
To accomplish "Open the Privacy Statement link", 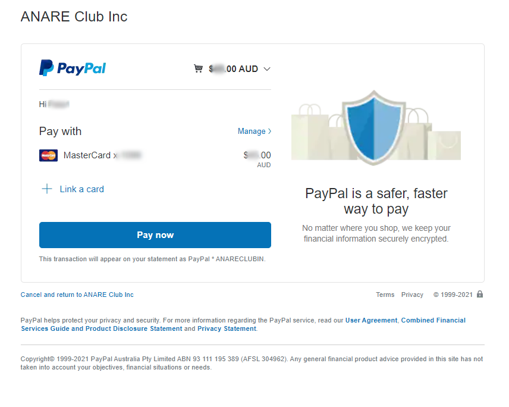I will point(227,328).
